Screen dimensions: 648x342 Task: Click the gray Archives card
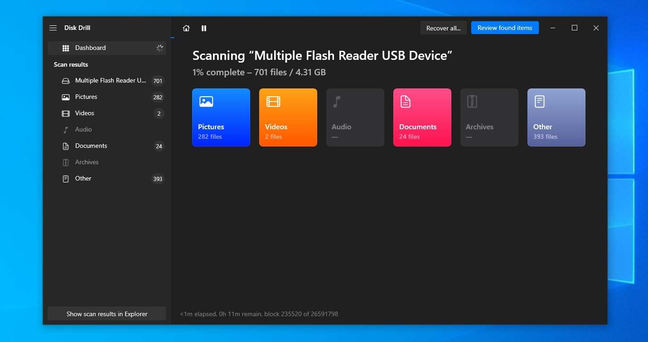(x=489, y=117)
